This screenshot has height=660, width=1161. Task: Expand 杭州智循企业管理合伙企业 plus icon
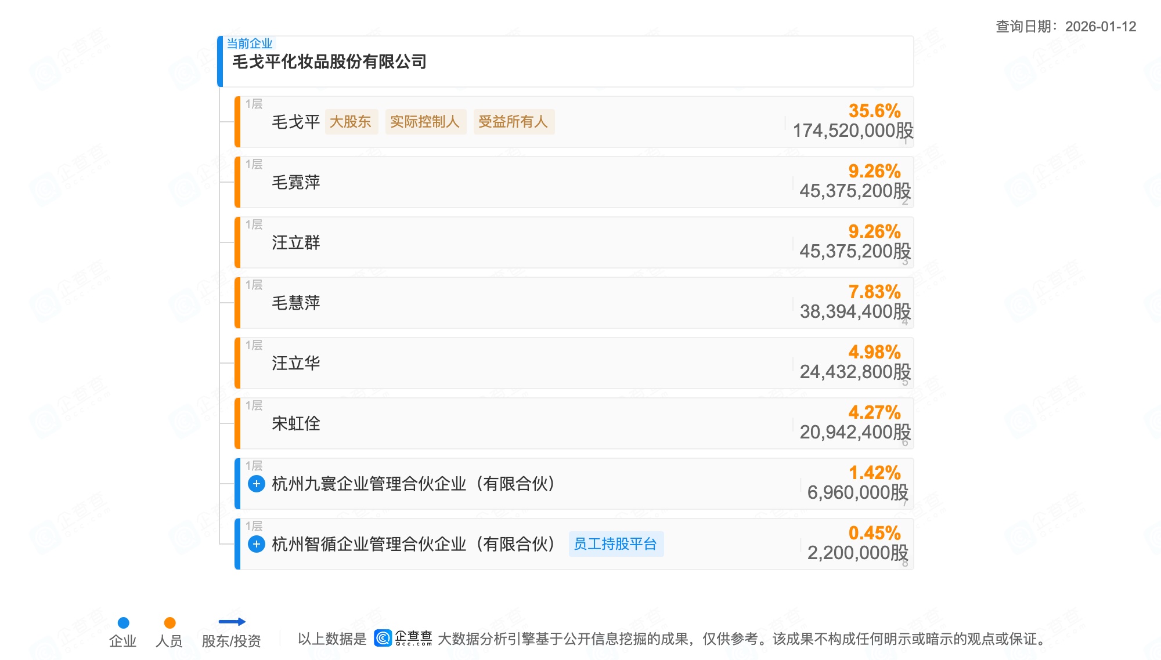tap(256, 544)
